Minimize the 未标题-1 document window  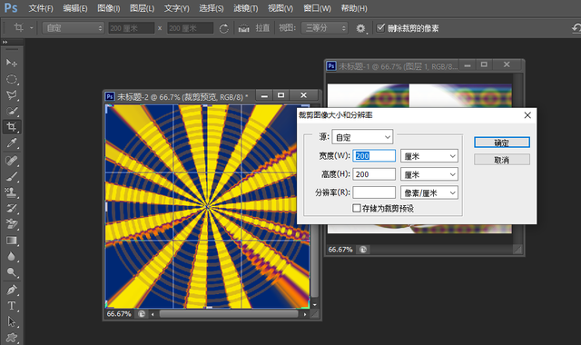coord(468,64)
